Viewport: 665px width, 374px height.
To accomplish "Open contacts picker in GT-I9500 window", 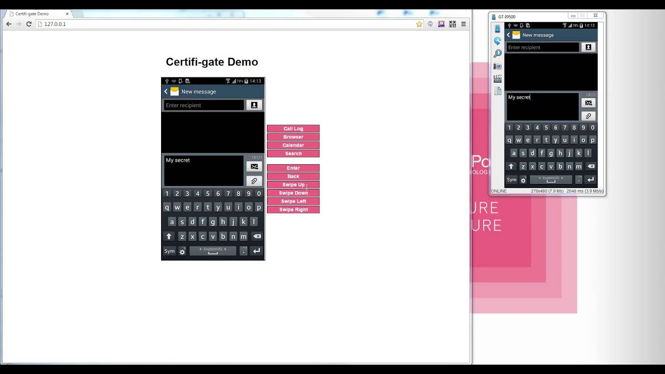I will pos(588,47).
